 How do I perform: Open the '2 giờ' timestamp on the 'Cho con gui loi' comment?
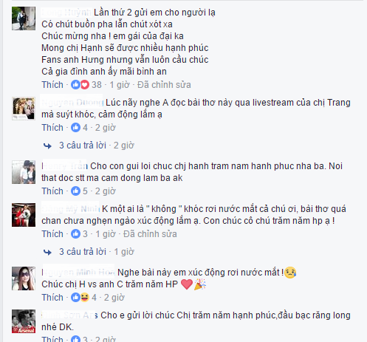(x=106, y=191)
